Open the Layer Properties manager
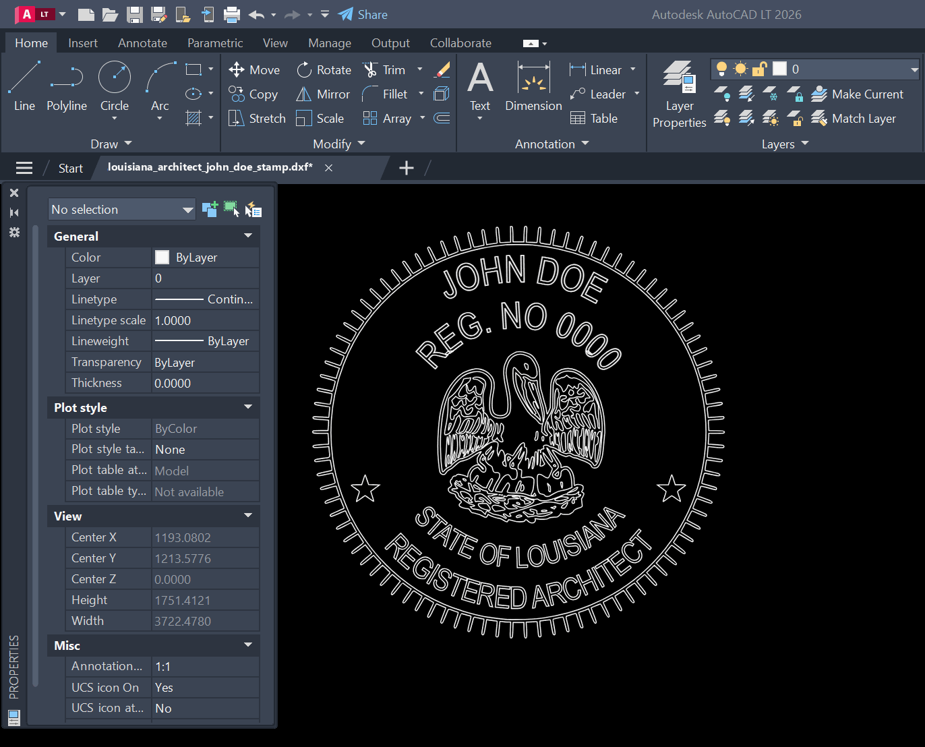The width and height of the screenshot is (925, 747). (x=679, y=94)
